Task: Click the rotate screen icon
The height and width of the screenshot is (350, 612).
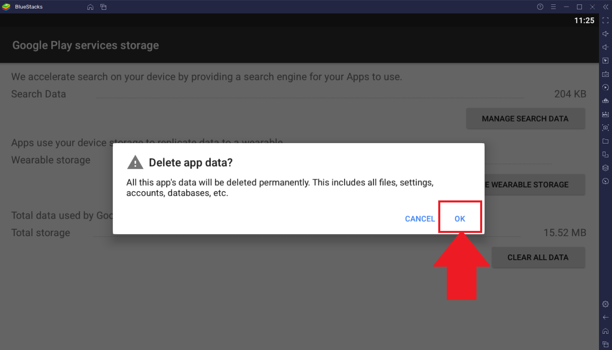Action: coord(605,154)
